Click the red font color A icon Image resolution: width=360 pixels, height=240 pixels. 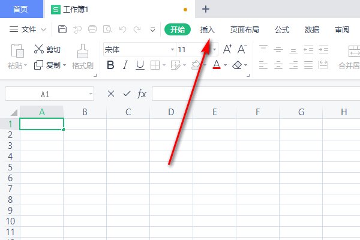[x=217, y=65]
